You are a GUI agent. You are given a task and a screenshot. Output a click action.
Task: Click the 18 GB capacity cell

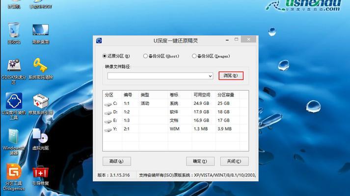[223, 112]
